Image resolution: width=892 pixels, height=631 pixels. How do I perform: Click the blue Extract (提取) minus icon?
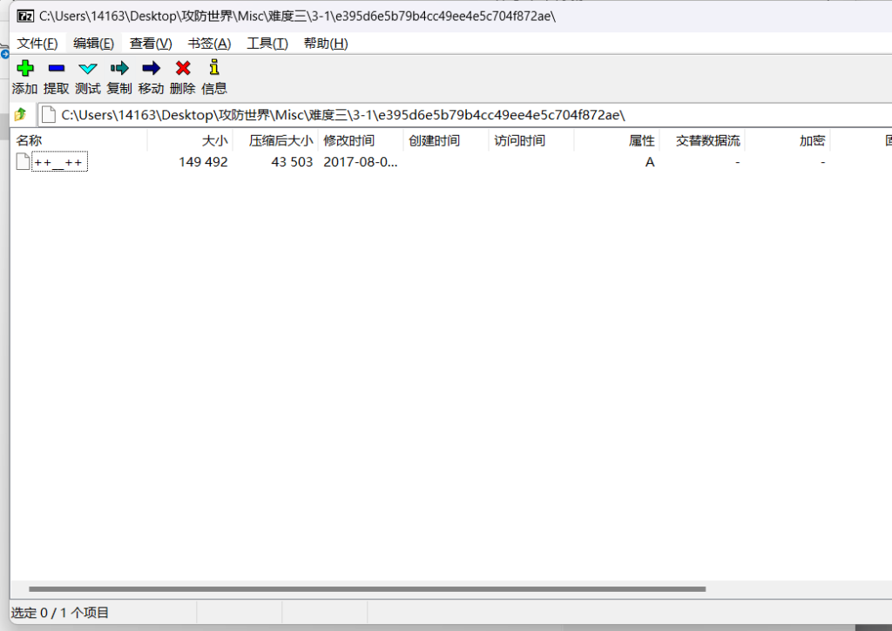(x=57, y=68)
